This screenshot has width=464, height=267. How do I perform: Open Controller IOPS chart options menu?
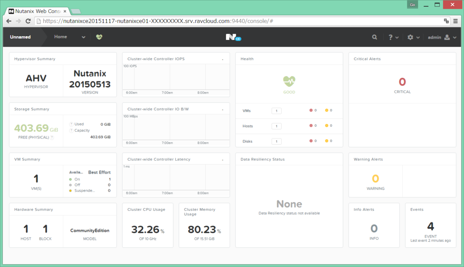click(222, 59)
